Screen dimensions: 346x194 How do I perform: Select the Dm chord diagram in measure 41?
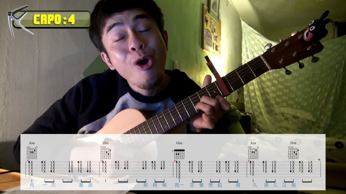293,153
